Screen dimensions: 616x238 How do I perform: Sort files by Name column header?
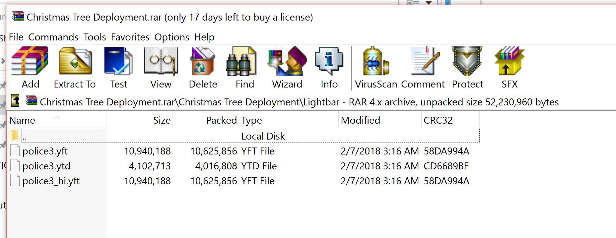pos(22,120)
